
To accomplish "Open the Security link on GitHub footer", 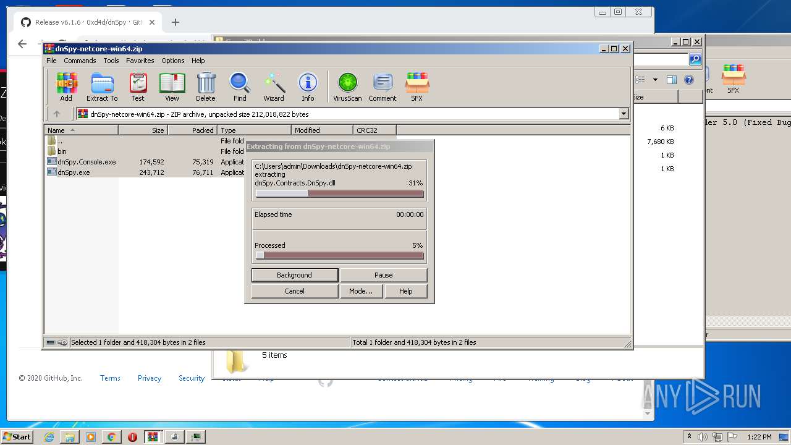I will [x=192, y=378].
